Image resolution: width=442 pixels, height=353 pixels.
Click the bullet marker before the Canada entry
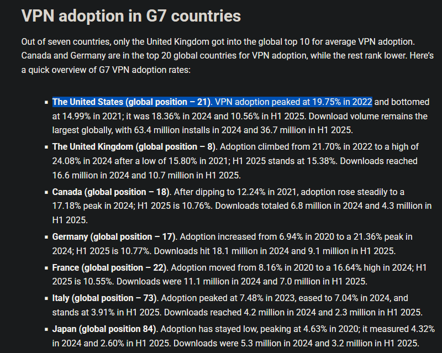pyautogui.click(x=45, y=192)
